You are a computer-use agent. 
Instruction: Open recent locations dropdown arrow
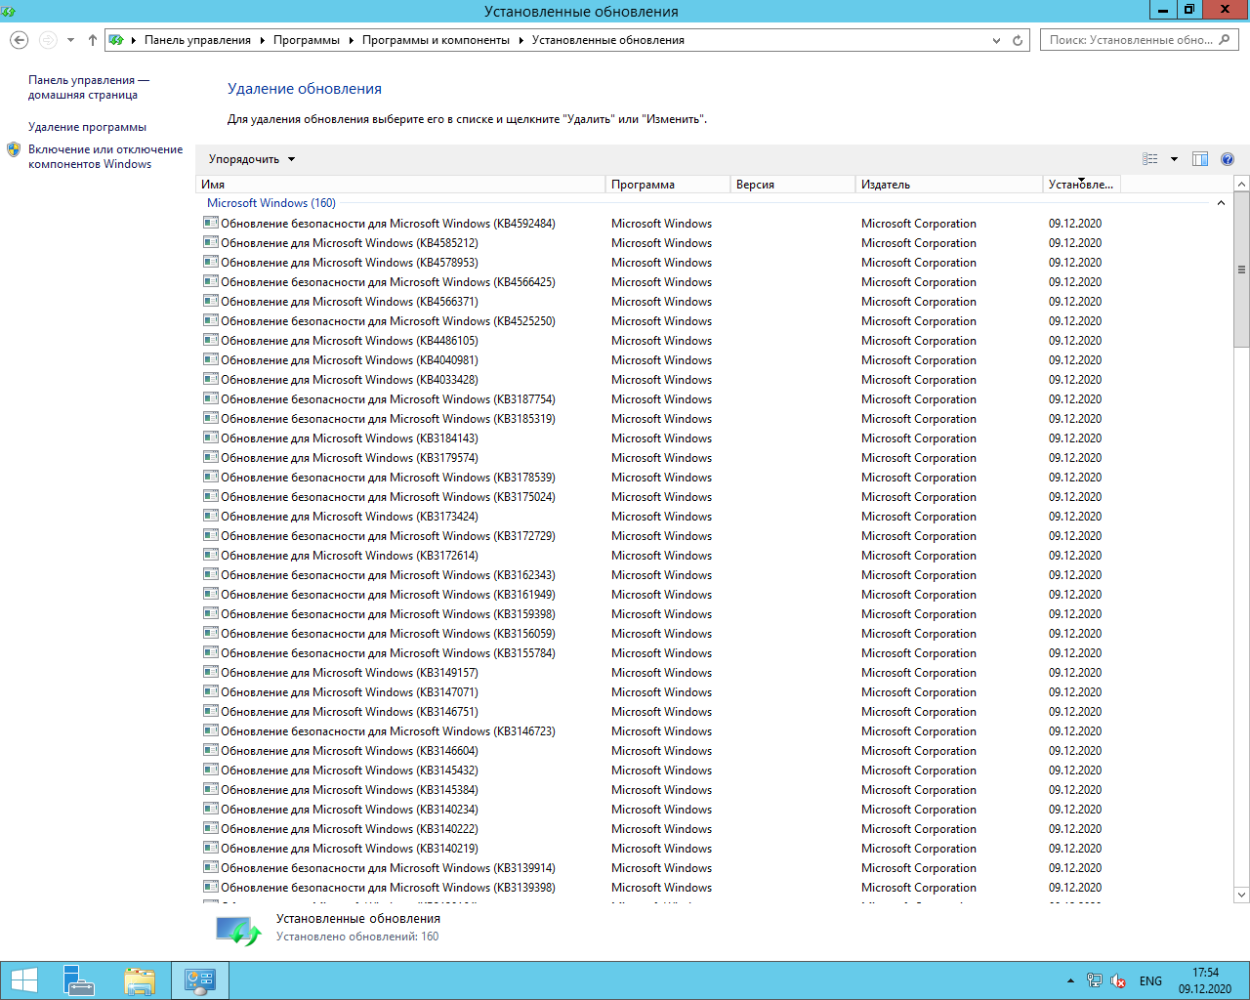click(x=70, y=40)
